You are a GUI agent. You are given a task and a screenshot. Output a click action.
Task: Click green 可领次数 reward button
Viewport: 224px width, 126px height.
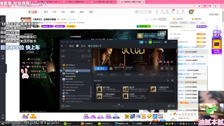[144, 26]
